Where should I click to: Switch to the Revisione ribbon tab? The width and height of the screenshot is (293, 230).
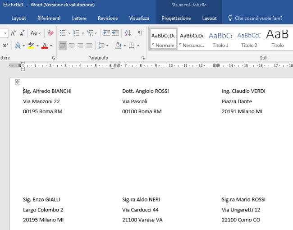click(108, 18)
